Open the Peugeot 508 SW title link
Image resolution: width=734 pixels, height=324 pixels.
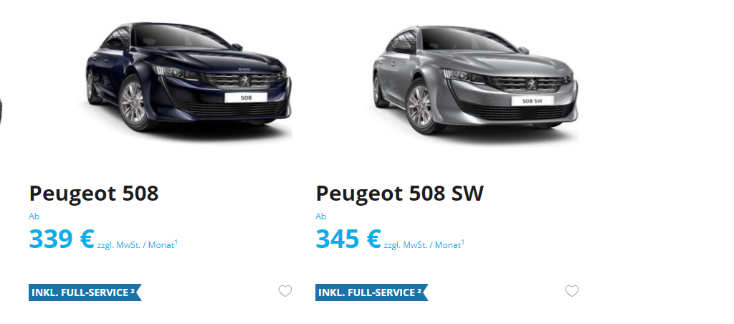click(x=399, y=193)
